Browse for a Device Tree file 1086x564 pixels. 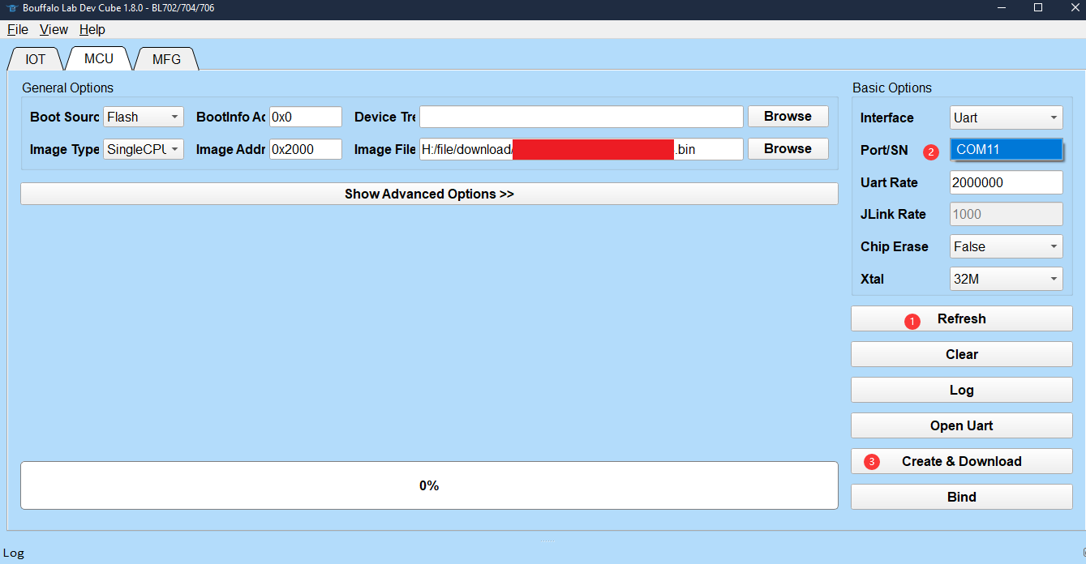[788, 117]
